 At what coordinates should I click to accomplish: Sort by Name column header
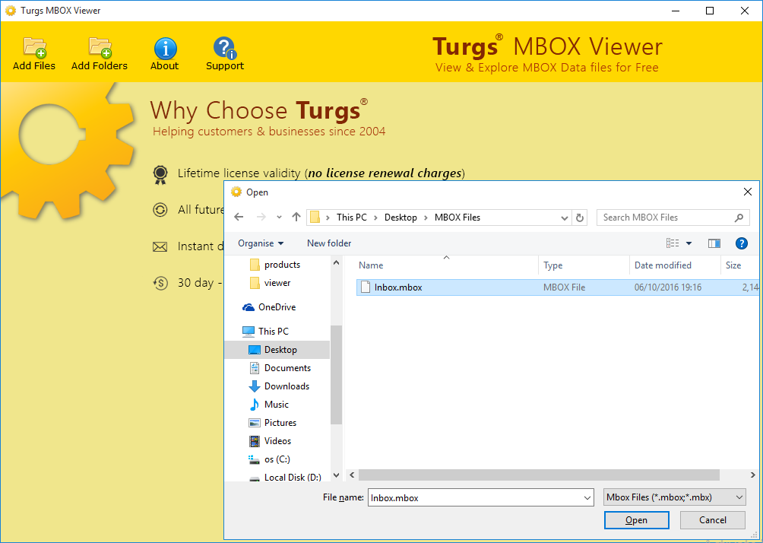[371, 265]
